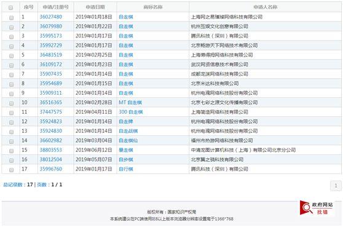Click the 页数 label
Screen dimensions: 343x227
point(42,185)
